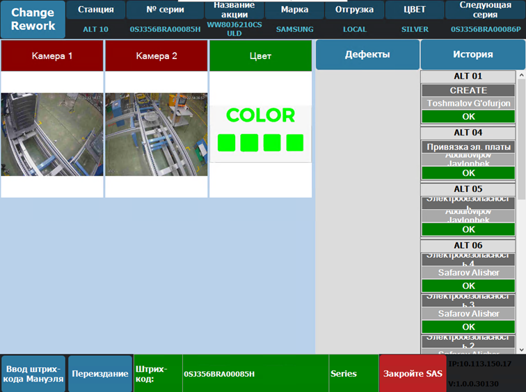Select the Камера 2 header
Image resolution: width=526 pixels, height=392 pixels.
156,56
